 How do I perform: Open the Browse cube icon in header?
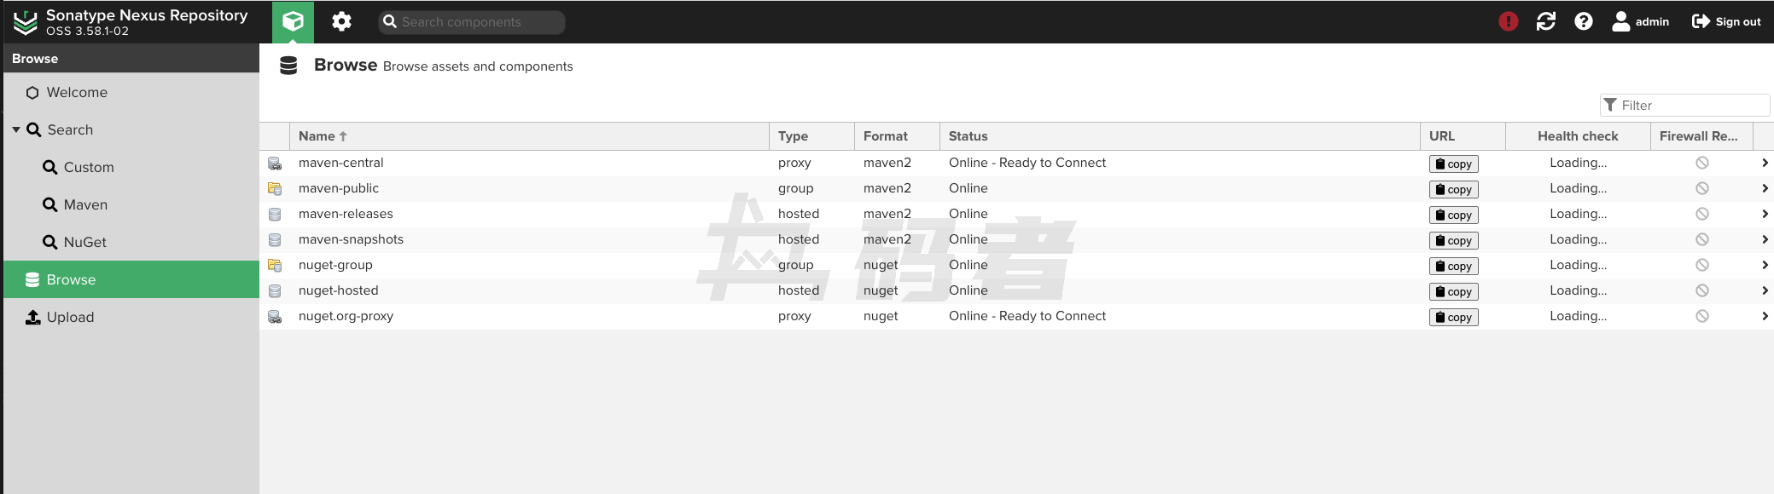(293, 21)
